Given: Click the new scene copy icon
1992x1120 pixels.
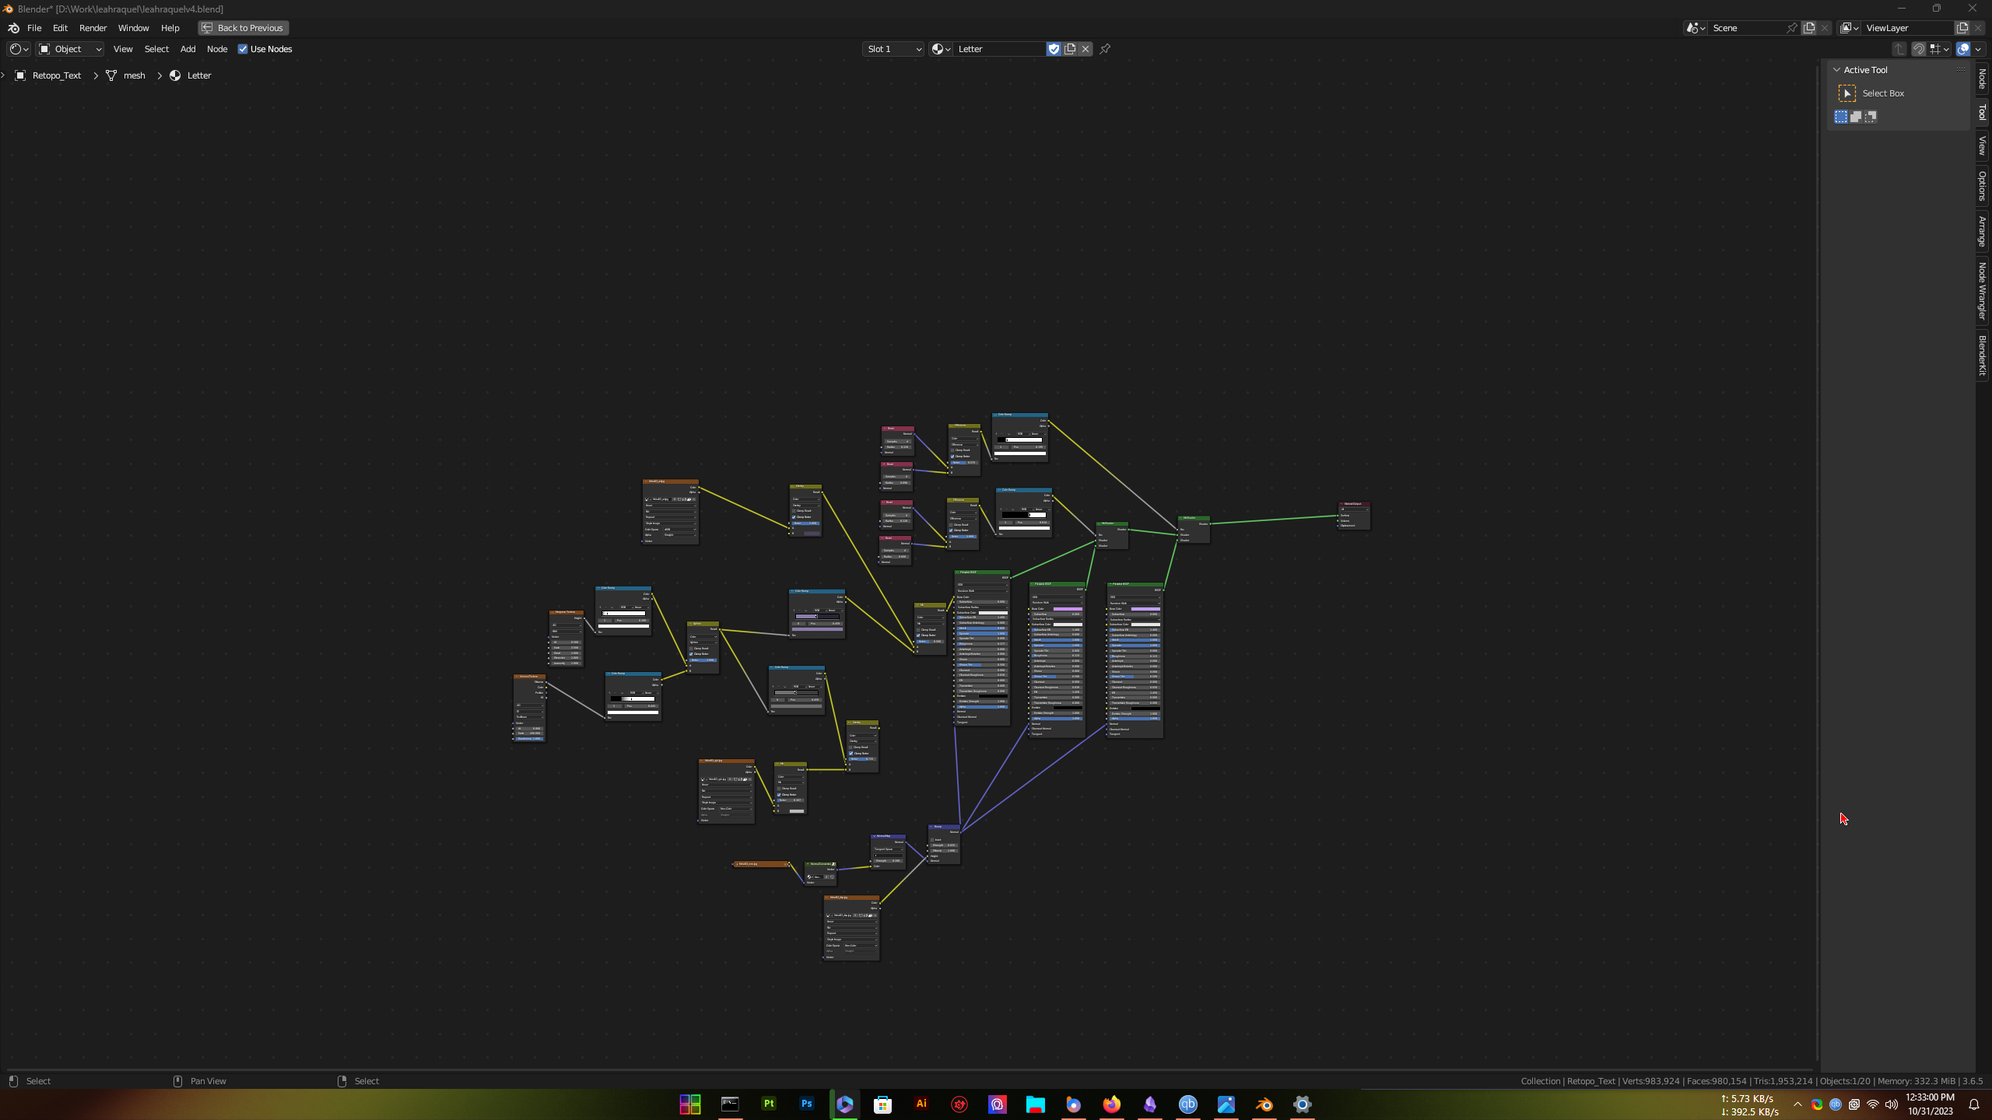Looking at the screenshot, I should pos(1809,28).
